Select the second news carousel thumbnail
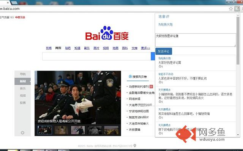243x151 pixels. point(62,130)
